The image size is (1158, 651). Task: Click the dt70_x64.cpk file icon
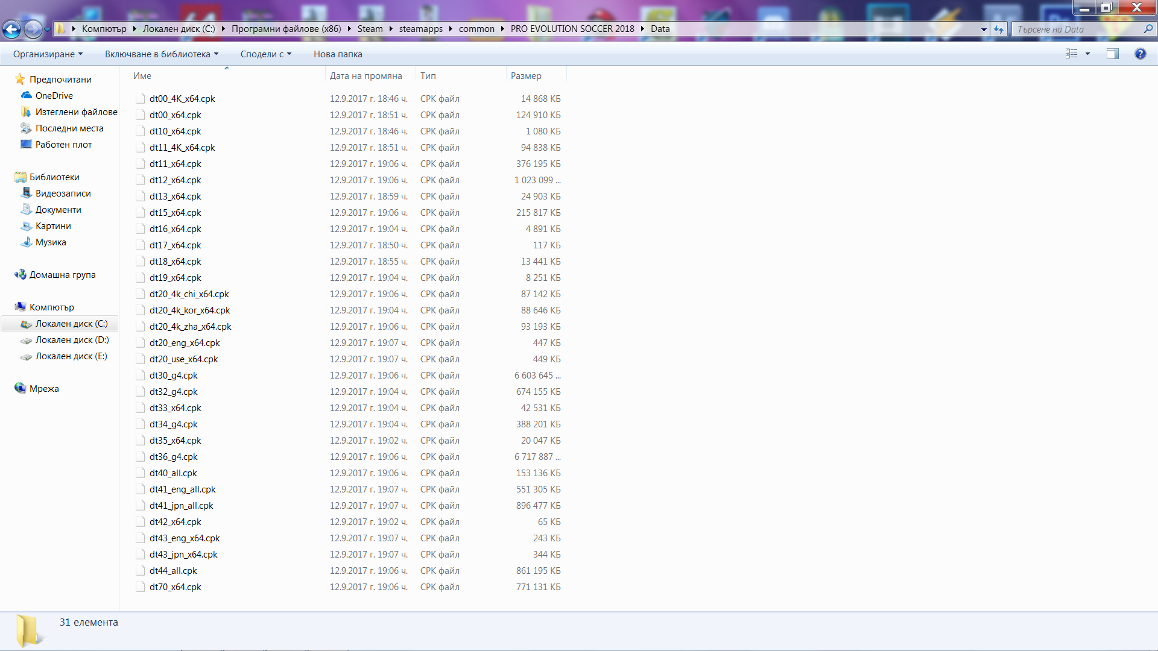[x=141, y=587]
